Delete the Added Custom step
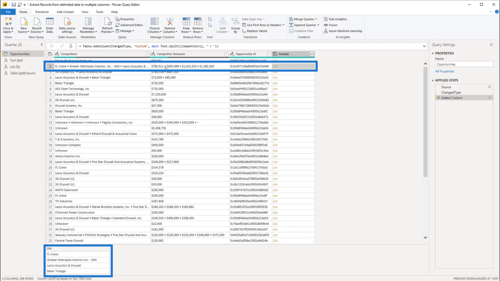 pos(438,98)
